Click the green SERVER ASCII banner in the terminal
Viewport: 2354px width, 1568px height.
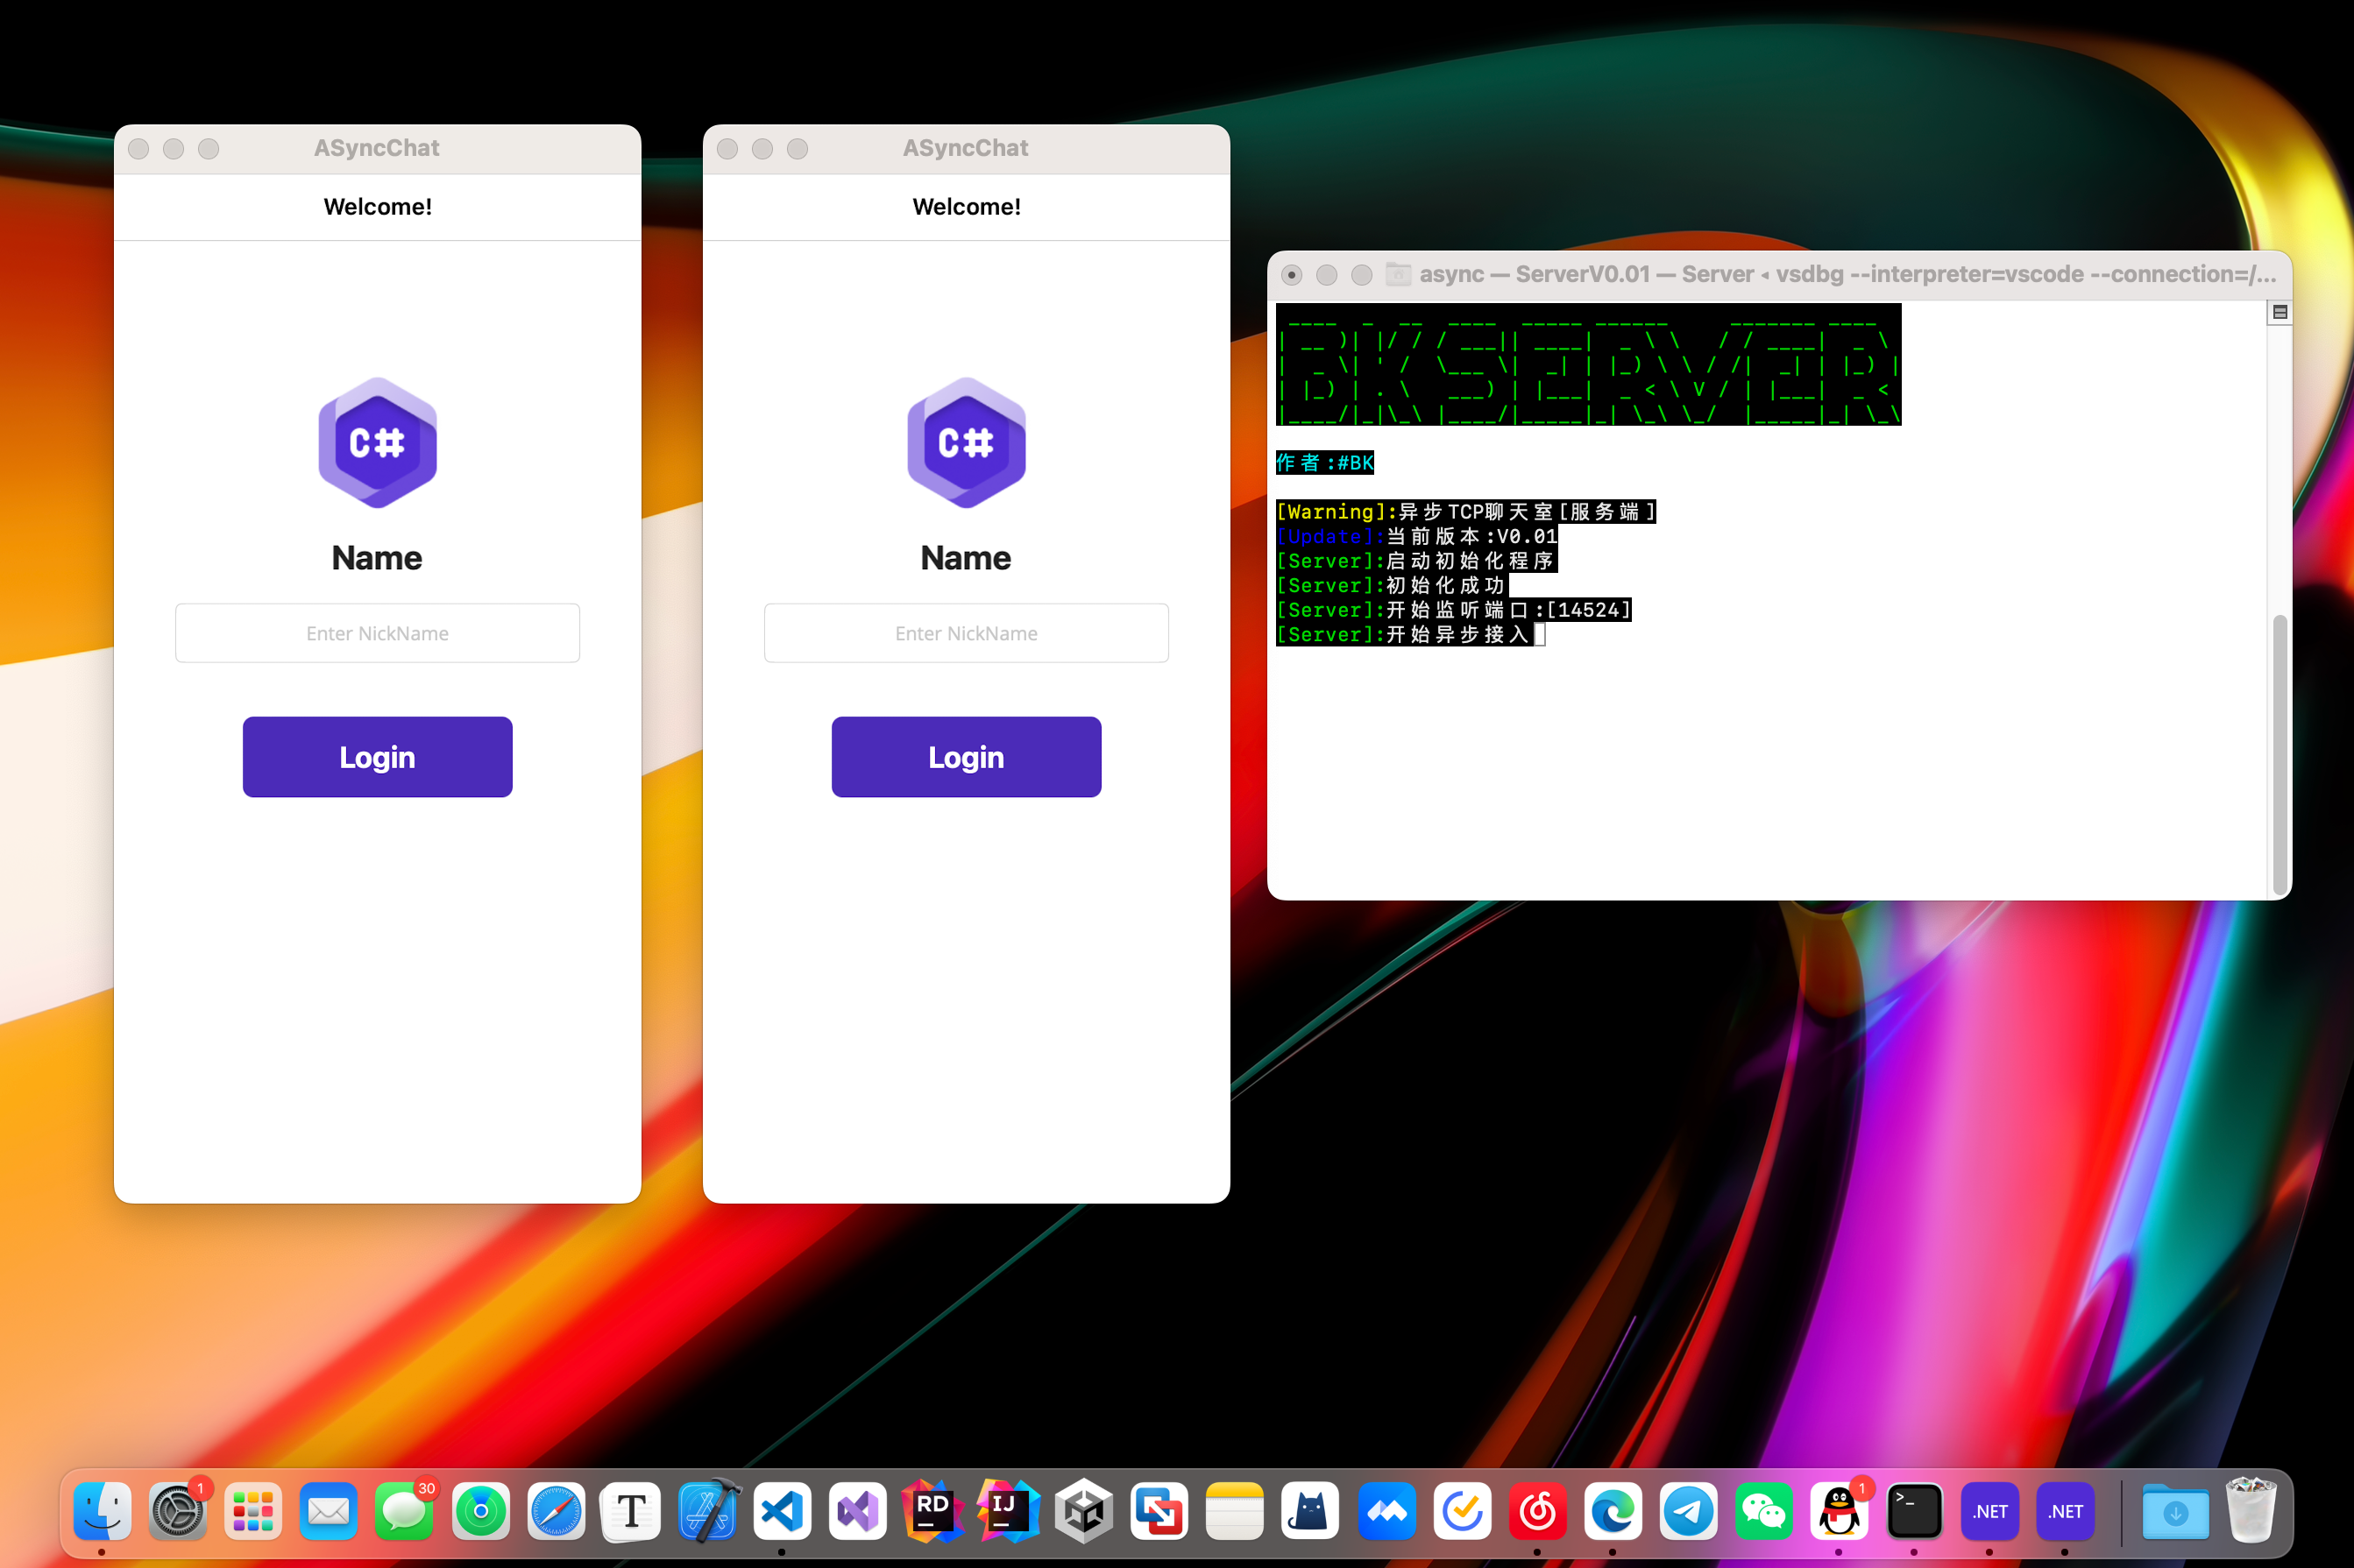[1589, 366]
